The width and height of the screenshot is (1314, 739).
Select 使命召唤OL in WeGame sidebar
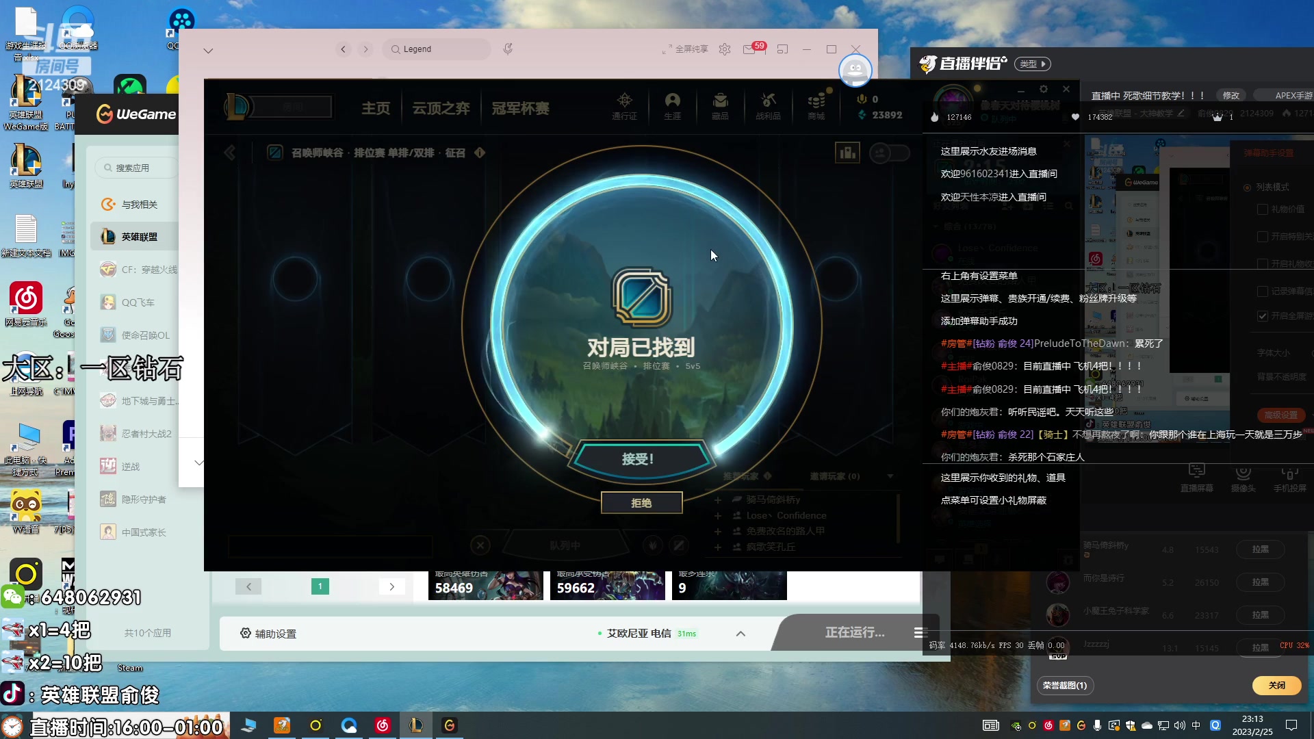(x=134, y=335)
